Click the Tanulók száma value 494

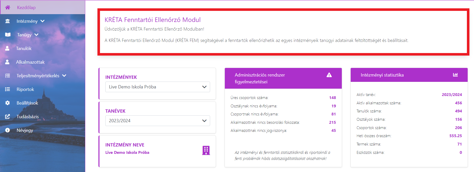[x=459, y=111]
